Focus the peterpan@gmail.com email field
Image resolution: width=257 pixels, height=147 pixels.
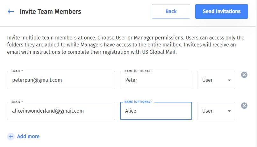click(x=61, y=80)
